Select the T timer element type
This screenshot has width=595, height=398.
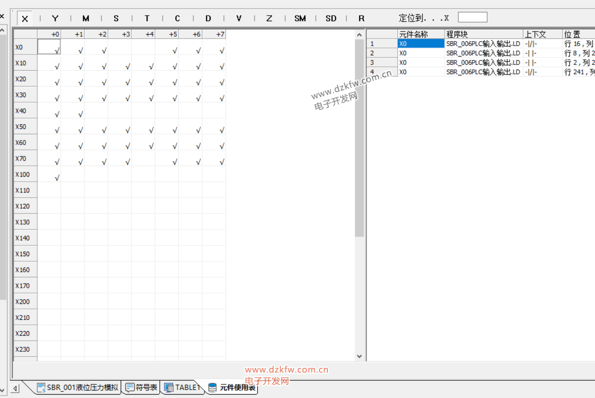pos(147,18)
